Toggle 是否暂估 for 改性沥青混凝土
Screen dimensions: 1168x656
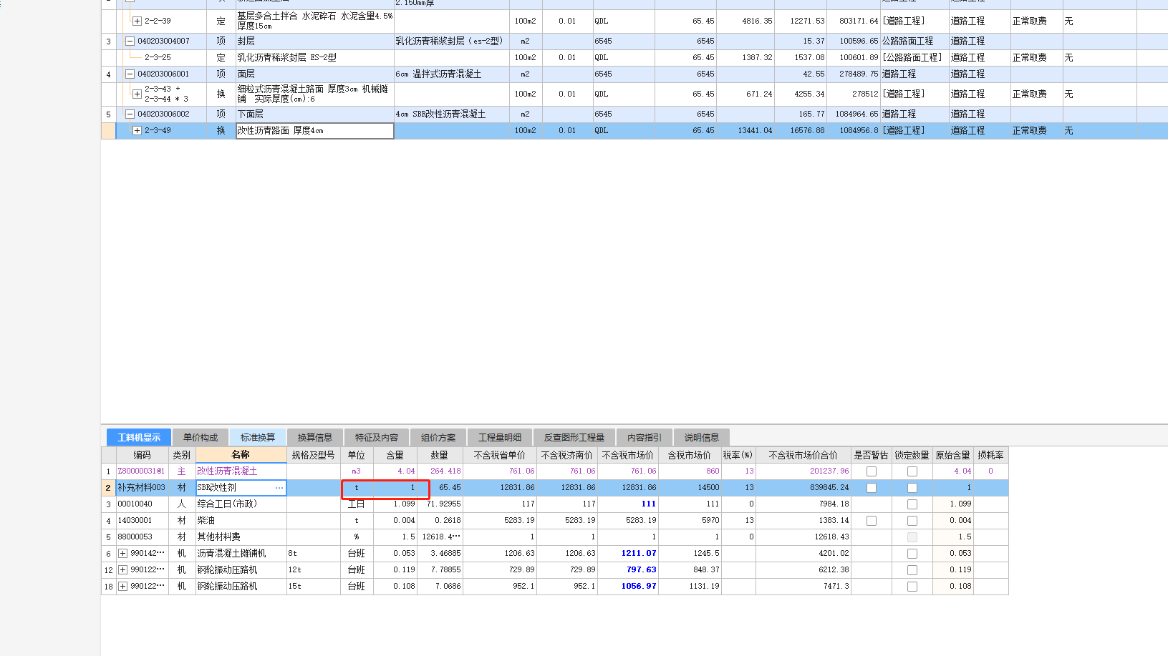872,471
